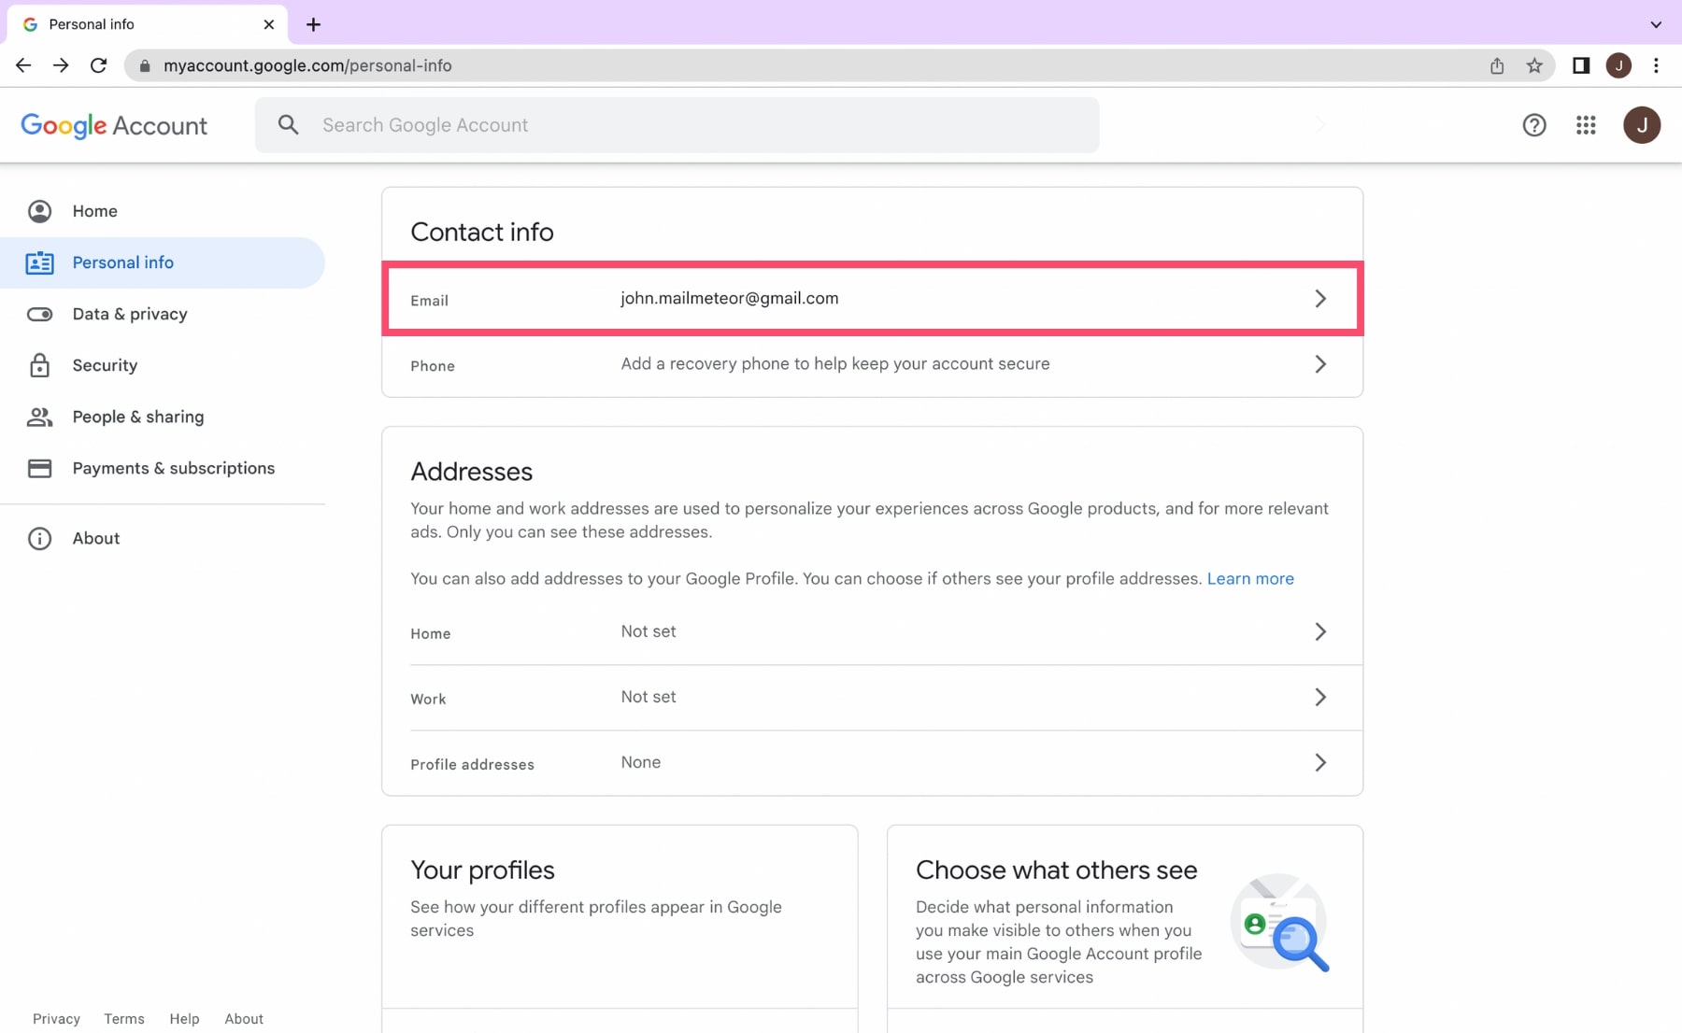
Task: Click the Home icon in the sidebar
Action: click(x=39, y=211)
